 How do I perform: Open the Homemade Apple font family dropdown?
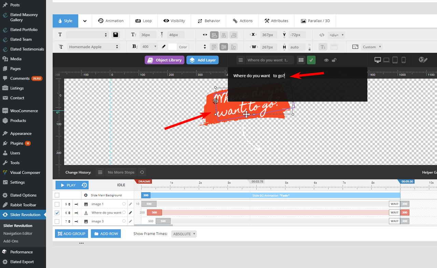pyautogui.click(x=93, y=47)
